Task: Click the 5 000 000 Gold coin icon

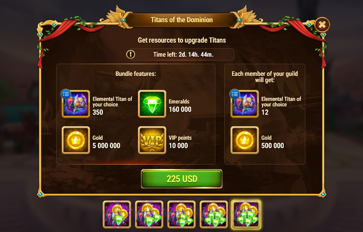Action: 76,140
